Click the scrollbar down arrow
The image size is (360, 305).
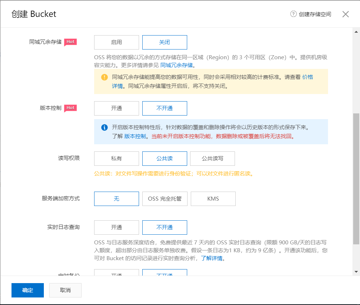pos(356,272)
